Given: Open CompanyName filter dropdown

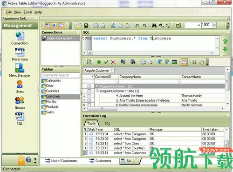Looking at the screenshot, I should coord(178,82).
